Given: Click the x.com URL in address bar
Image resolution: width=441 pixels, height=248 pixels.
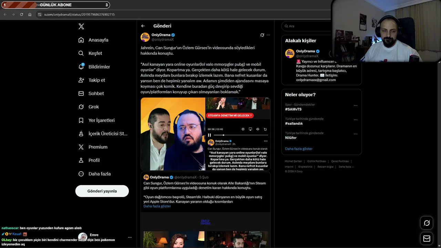Looking at the screenshot, I should click(79, 14).
